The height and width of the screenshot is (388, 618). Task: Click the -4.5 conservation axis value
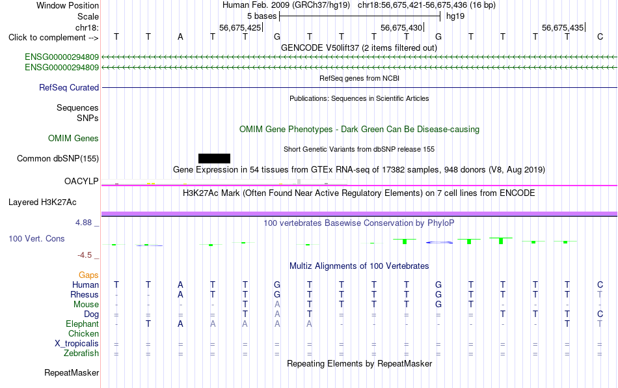[x=85, y=255]
